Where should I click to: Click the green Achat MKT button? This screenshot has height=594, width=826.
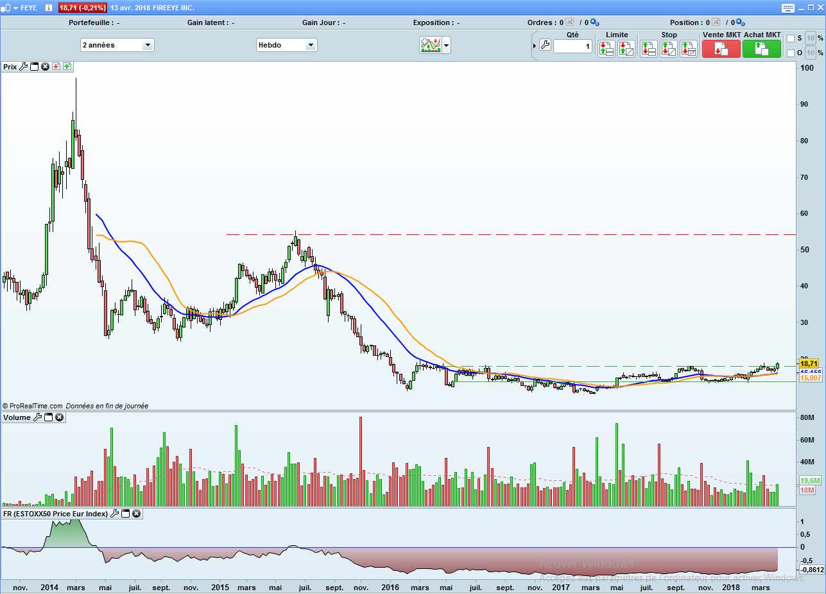761,49
